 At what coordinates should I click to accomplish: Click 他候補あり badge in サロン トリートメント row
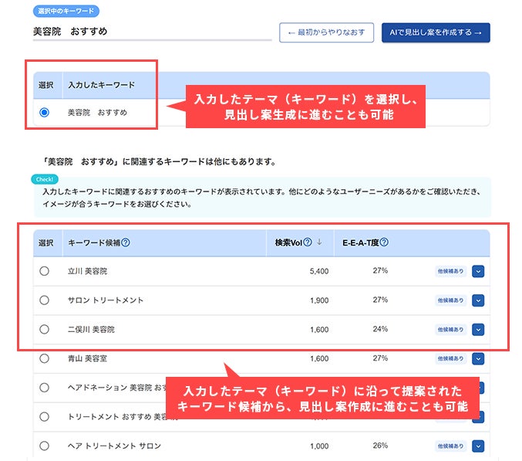point(450,300)
